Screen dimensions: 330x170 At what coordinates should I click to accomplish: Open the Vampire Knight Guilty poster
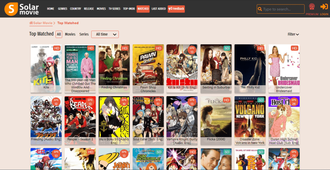182,120
